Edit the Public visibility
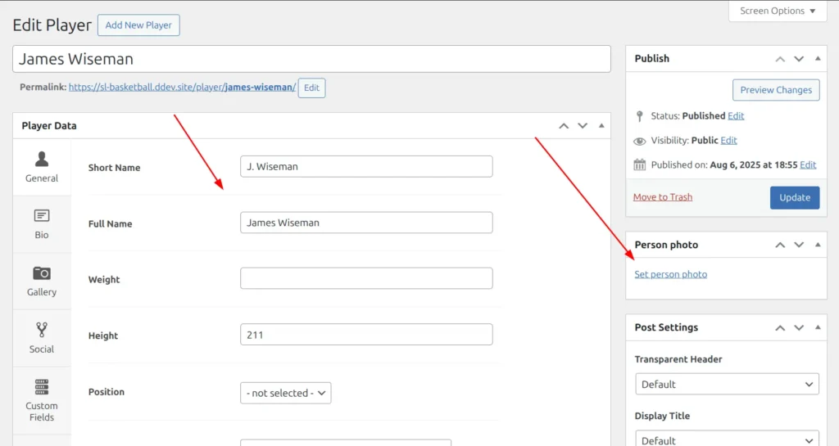Image resolution: width=839 pixels, height=446 pixels. coord(728,141)
